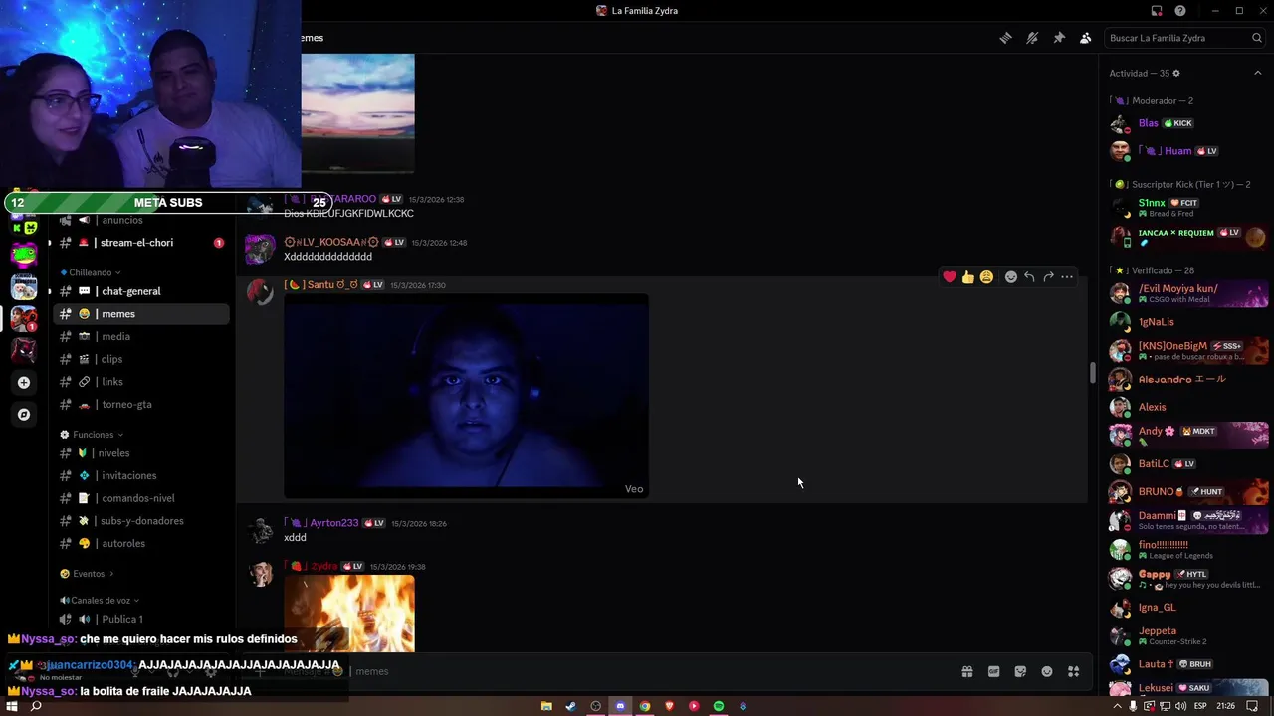This screenshot has width=1274, height=716.
Task: Open the torneo-gta channel
Action: [142, 405]
